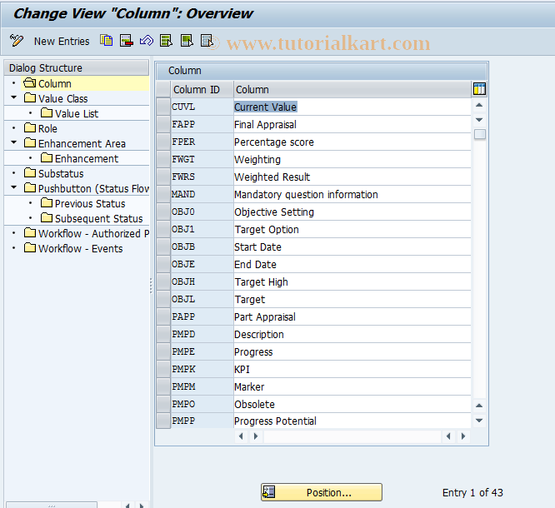The image size is (555, 508).
Task: Select the row selector for MAND
Action: (163, 194)
